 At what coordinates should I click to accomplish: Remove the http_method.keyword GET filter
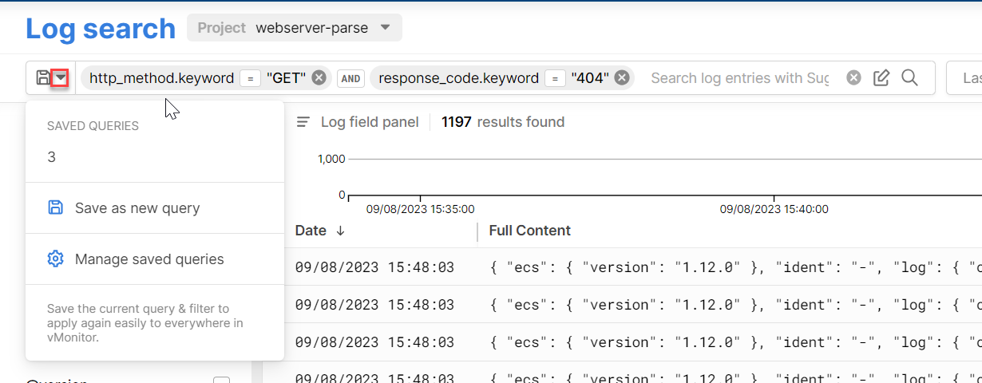click(319, 77)
